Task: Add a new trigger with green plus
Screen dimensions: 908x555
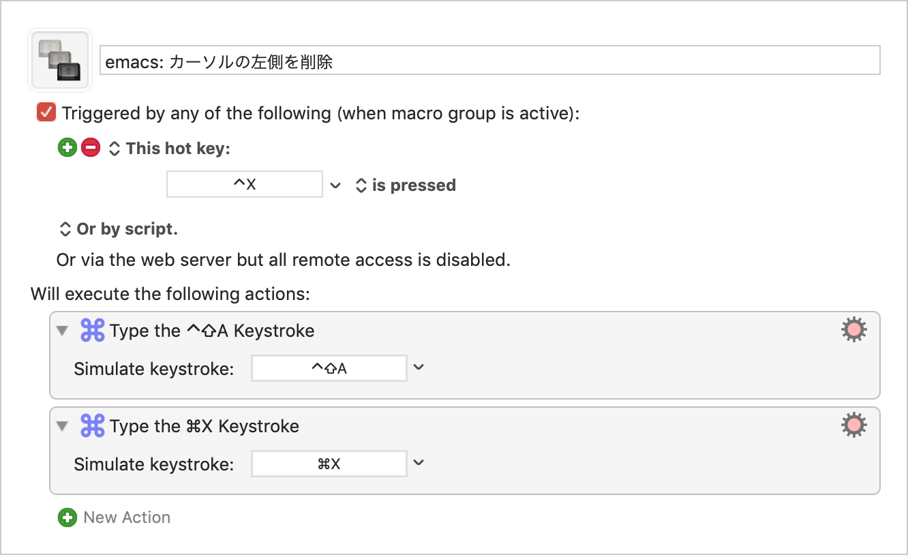Action: click(67, 148)
